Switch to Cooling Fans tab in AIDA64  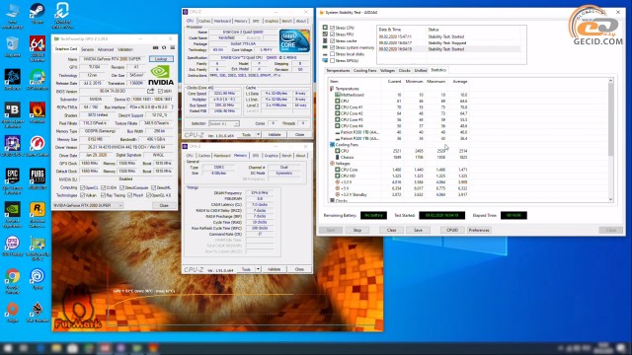364,70
